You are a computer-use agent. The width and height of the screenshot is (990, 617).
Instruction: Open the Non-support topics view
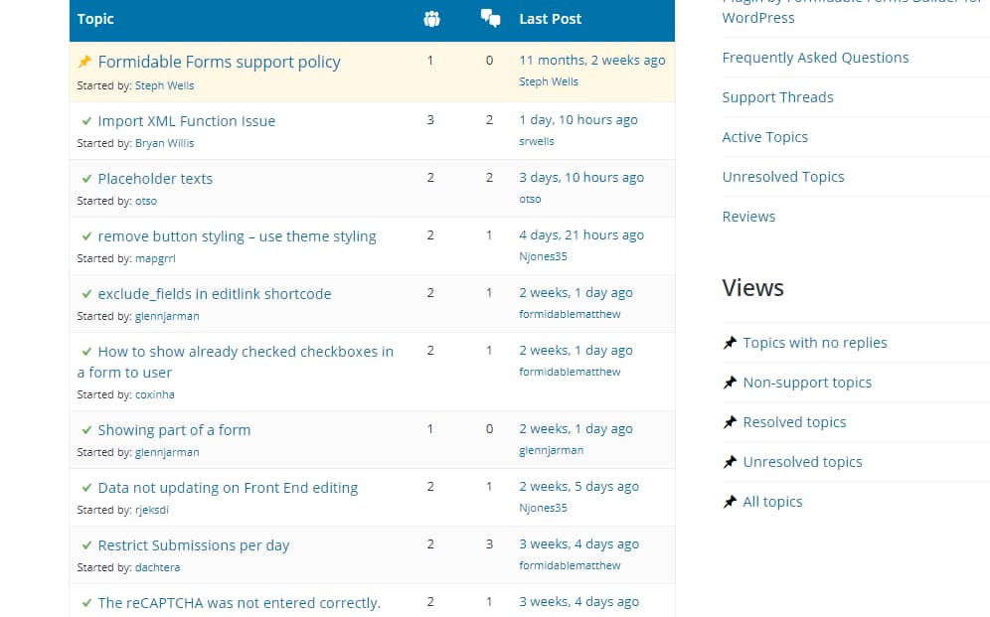pos(807,382)
